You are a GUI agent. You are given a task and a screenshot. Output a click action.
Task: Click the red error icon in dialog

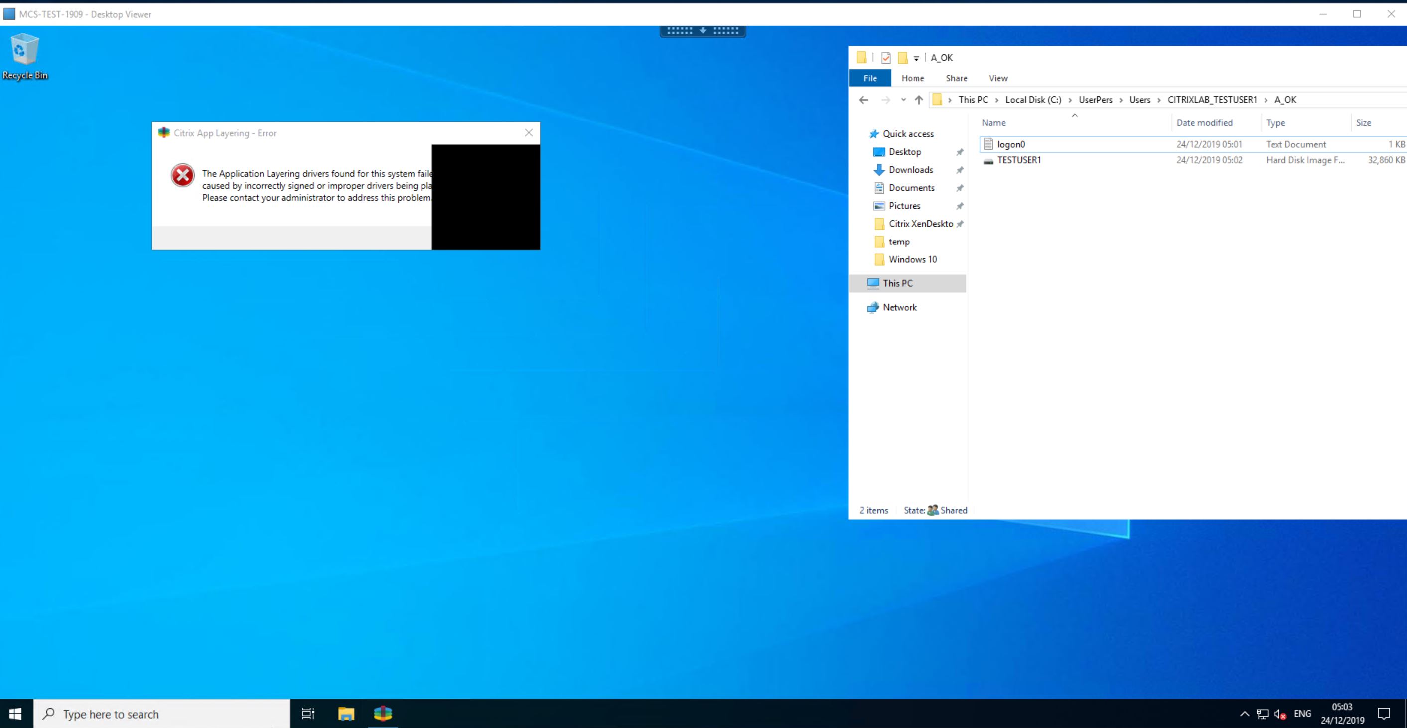point(182,176)
